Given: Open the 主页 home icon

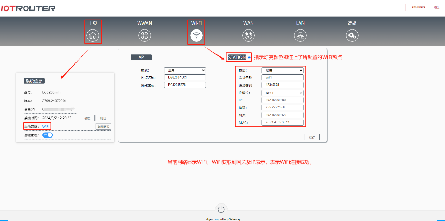Looking at the screenshot, I should (93, 35).
